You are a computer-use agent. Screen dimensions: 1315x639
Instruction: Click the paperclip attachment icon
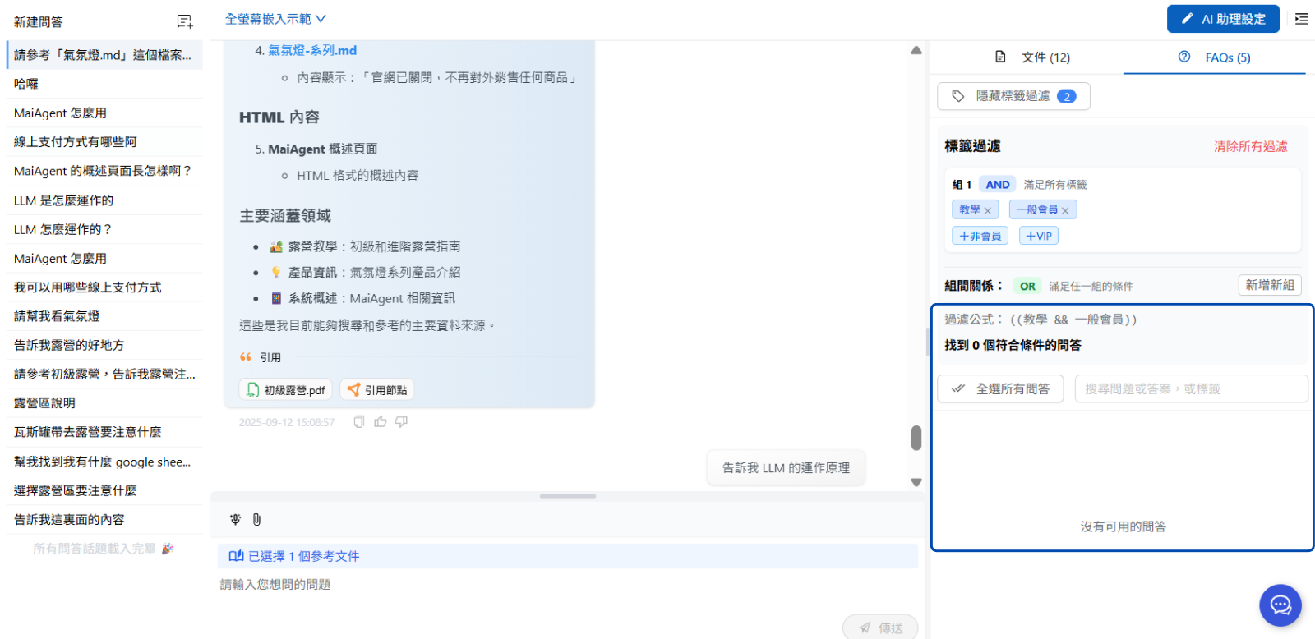coord(256,519)
